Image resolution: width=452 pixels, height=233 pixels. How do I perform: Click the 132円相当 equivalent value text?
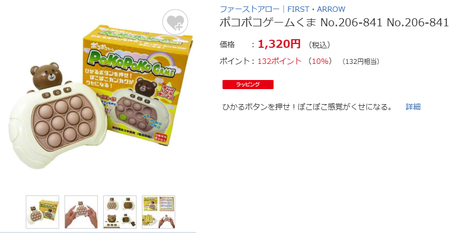361,62
